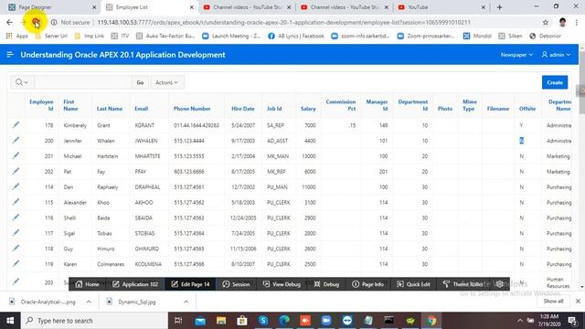Edit the Michael Hartstein row pencil icon
This screenshot has width=585, height=329.
tap(16, 156)
